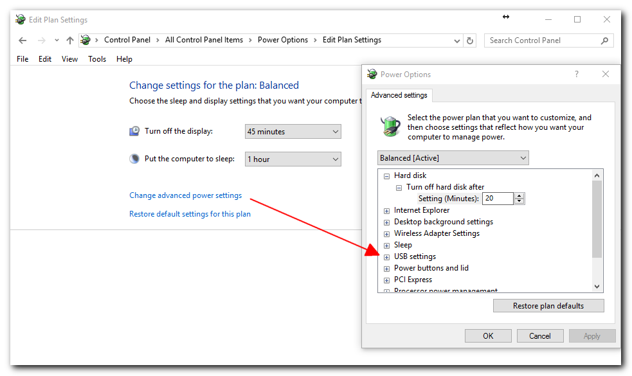632x376 pixels.
Task: Click the search magnifier icon
Action: click(x=604, y=40)
